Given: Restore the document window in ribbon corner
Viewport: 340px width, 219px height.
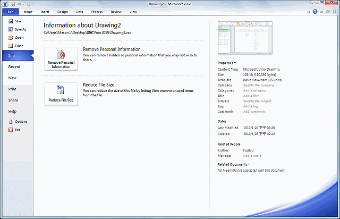Looking at the screenshot, I should [328, 12].
